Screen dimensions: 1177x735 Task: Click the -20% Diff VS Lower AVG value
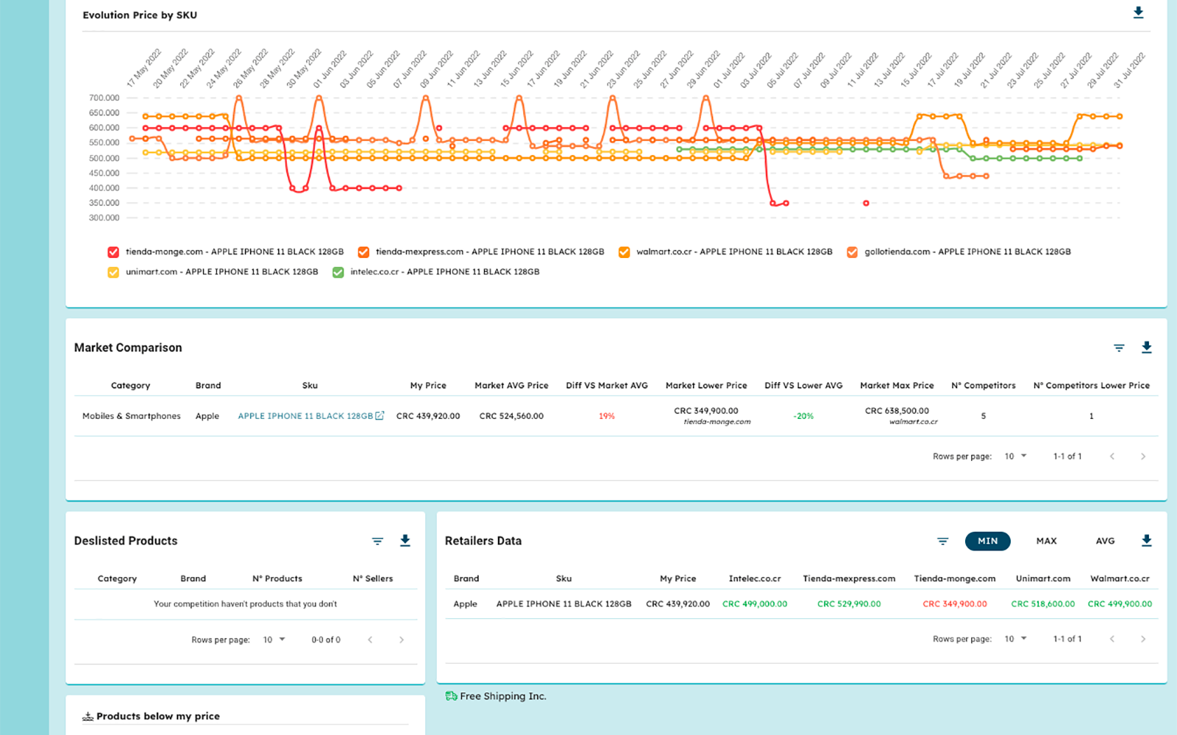tap(803, 416)
